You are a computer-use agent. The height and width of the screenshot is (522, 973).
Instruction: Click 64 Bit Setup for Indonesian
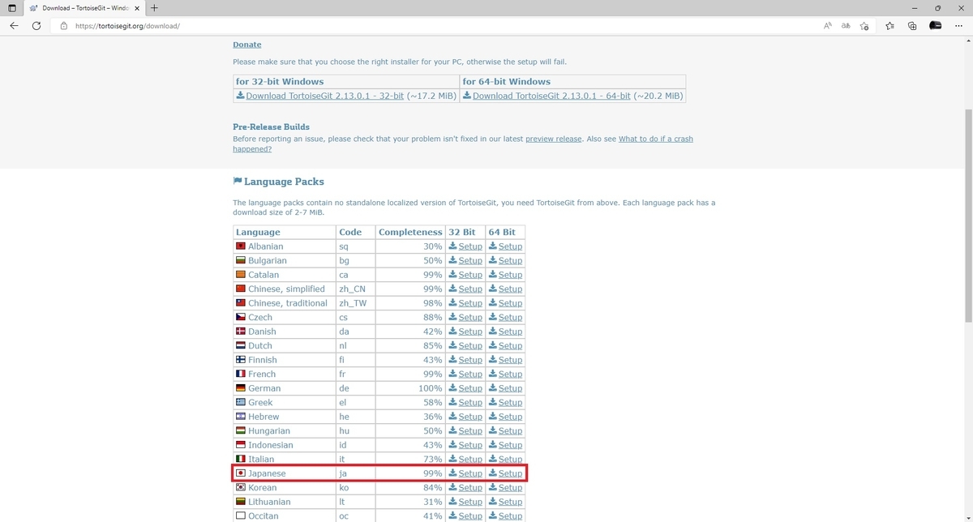point(505,445)
